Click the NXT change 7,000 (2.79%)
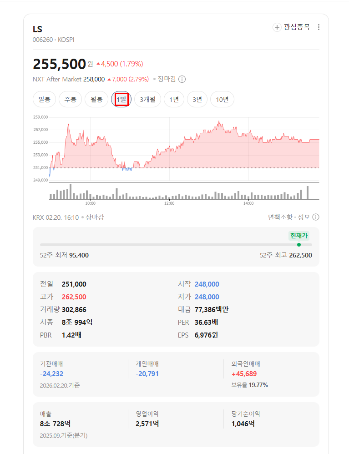The width and height of the screenshot is (349, 454). 128,79
